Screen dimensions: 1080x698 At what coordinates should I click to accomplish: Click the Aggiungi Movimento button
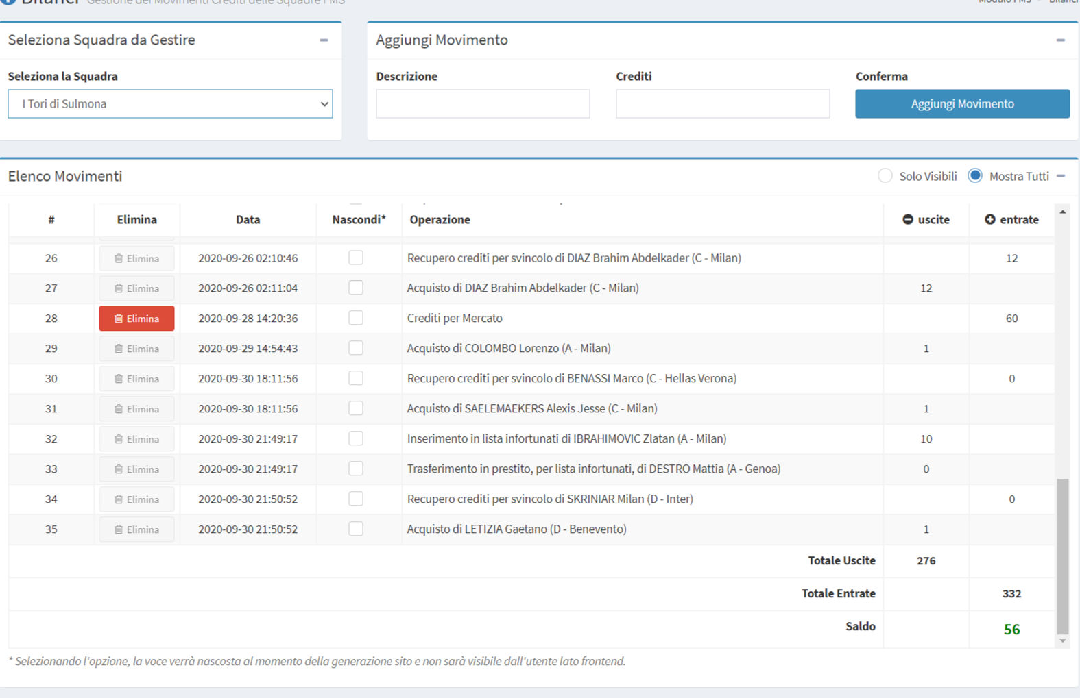click(962, 104)
